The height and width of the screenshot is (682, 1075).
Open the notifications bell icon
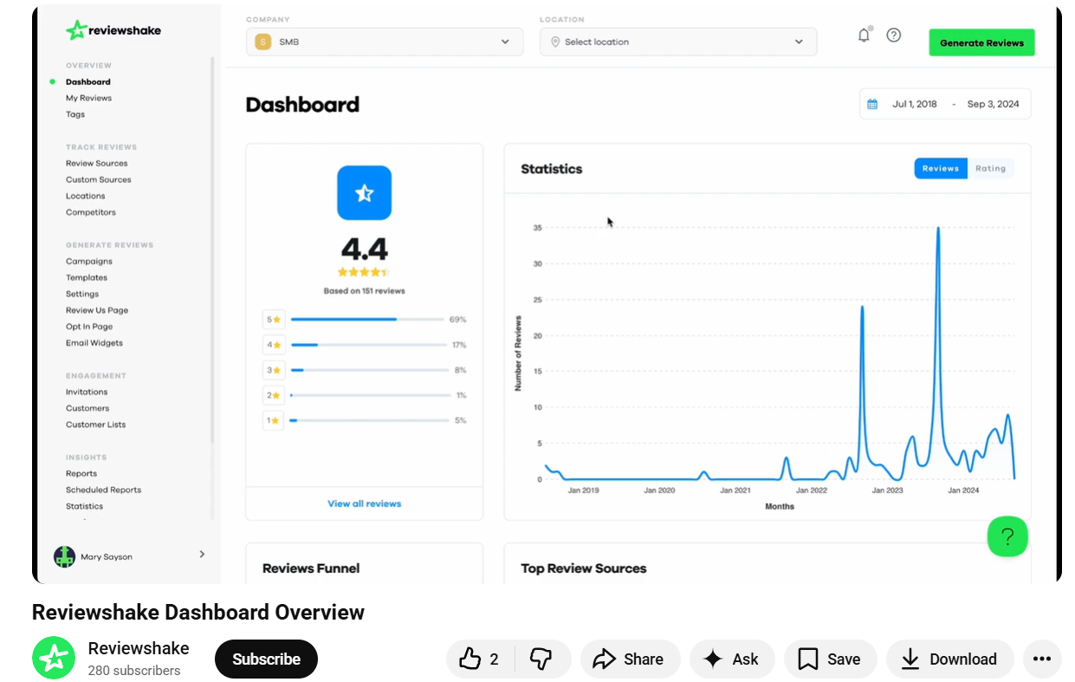point(864,36)
